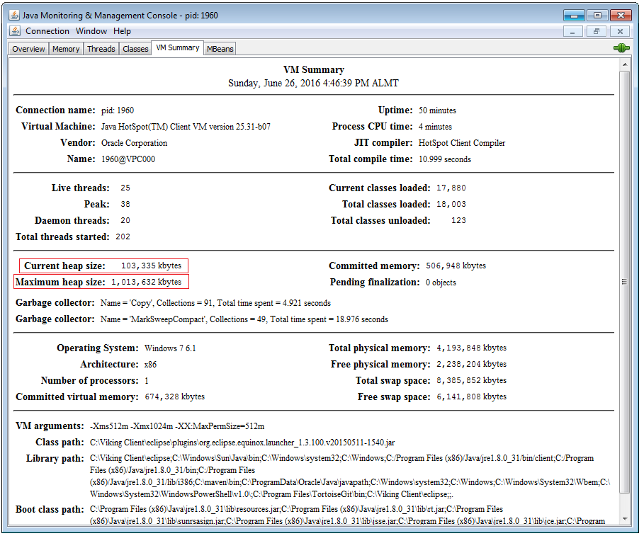Switch to the Overview tab
This screenshot has height=536, width=644.
[28, 48]
